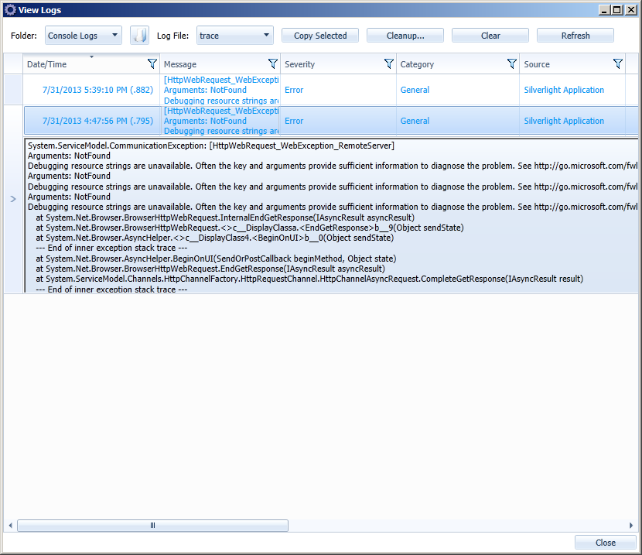This screenshot has width=642, height=555.
Task: Click the View Logs gear icon
Action: point(10,10)
